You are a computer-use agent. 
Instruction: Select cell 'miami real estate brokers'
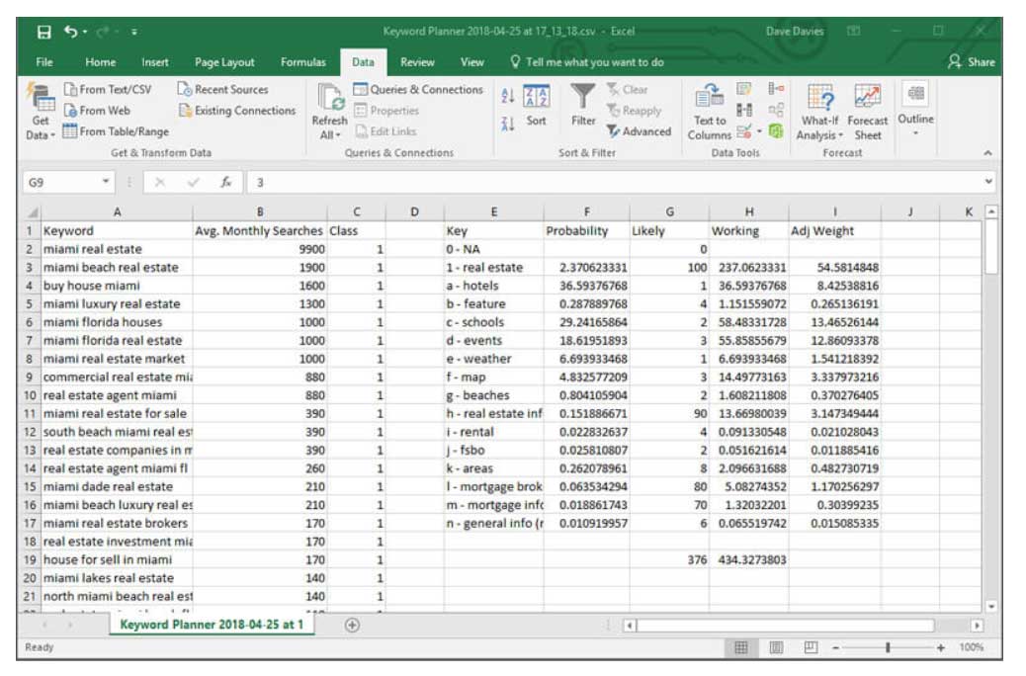(117, 524)
